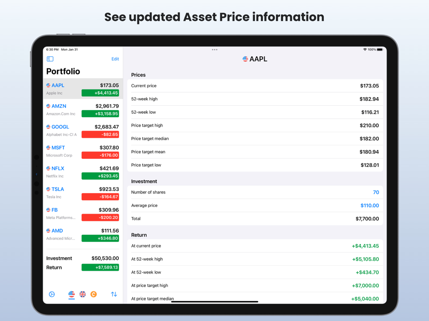The image size is (429, 321).
Task: Toggle total Return badge +$7,589.13
Action: click(x=100, y=267)
